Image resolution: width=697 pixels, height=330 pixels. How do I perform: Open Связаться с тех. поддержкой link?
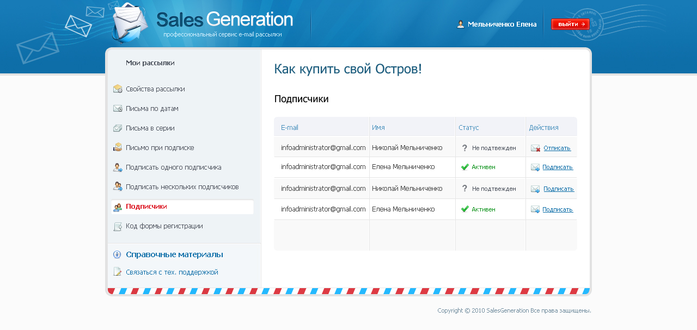tap(172, 272)
